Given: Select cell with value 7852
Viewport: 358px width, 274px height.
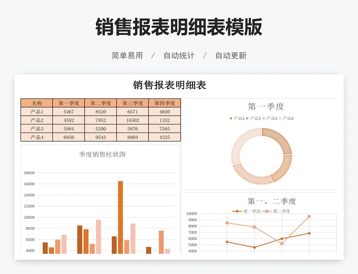Looking at the screenshot, I should (x=101, y=120).
